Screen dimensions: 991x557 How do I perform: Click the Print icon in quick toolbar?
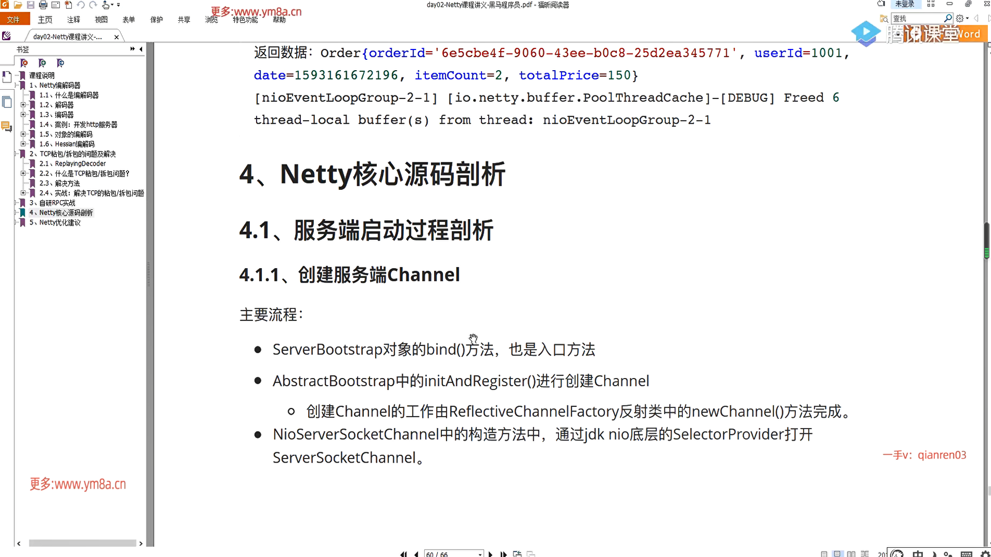[x=43, y=5]
